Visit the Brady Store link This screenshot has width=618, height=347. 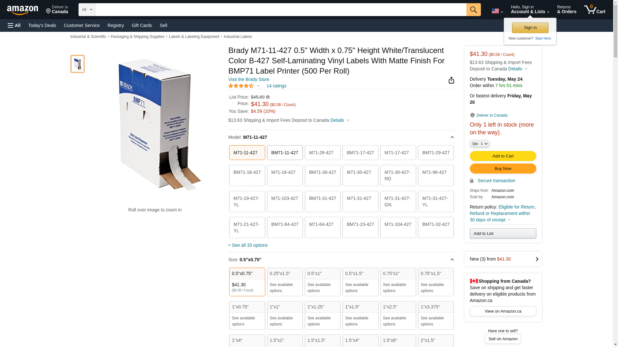point(248,79)
